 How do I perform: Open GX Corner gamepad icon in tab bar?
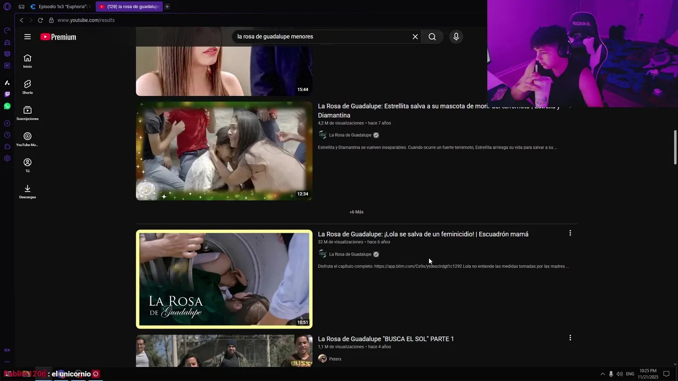(x=21, y=6)
